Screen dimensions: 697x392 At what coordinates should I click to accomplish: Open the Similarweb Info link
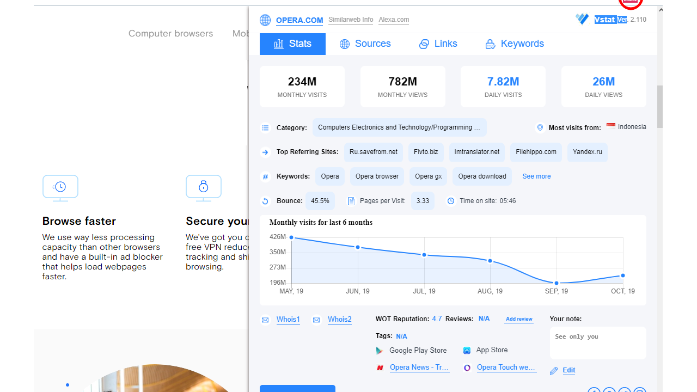[351, 20]
